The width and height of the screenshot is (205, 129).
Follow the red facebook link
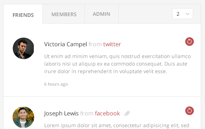pos(107,113)
